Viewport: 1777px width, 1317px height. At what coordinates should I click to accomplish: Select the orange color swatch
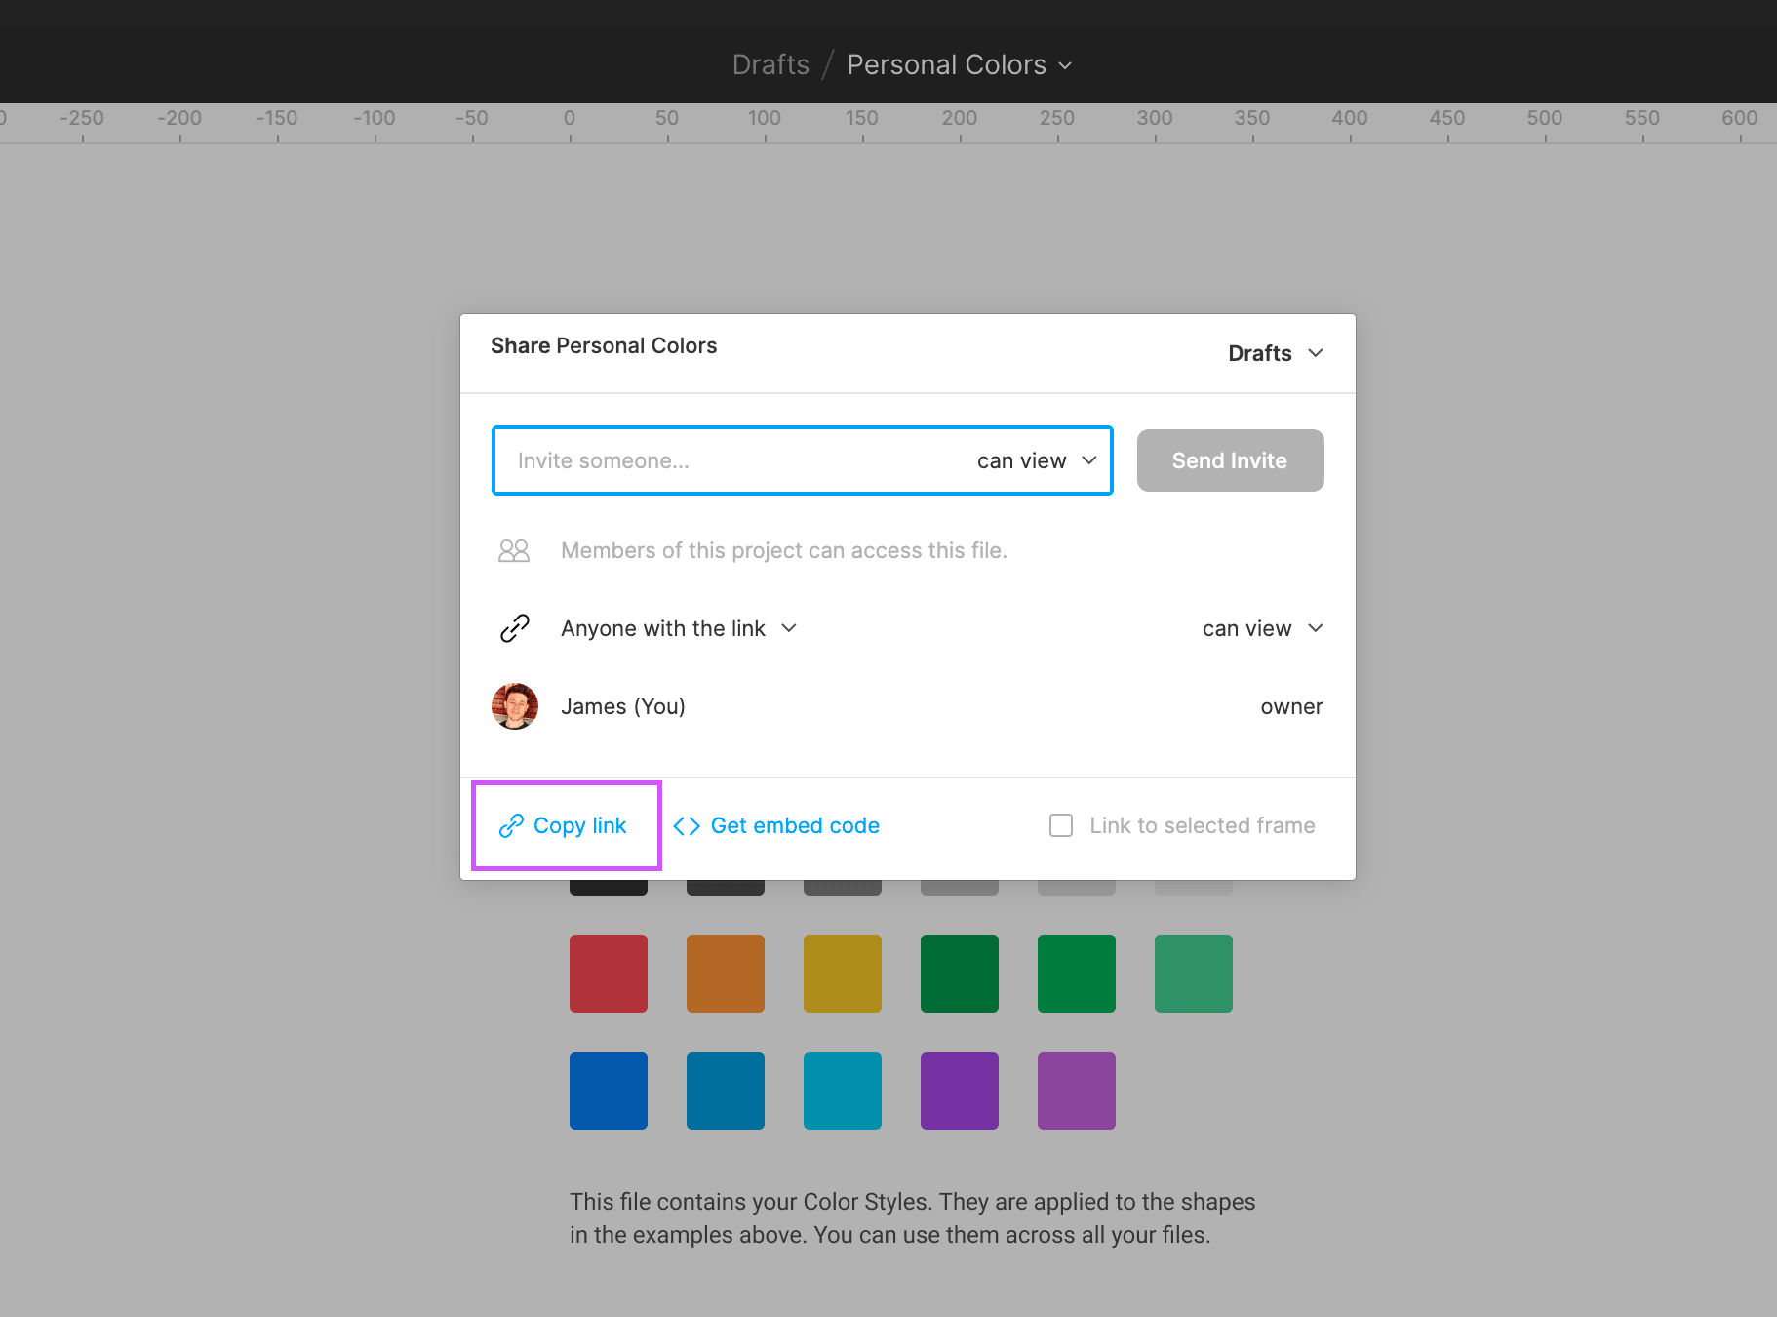(x=726, y=974)
